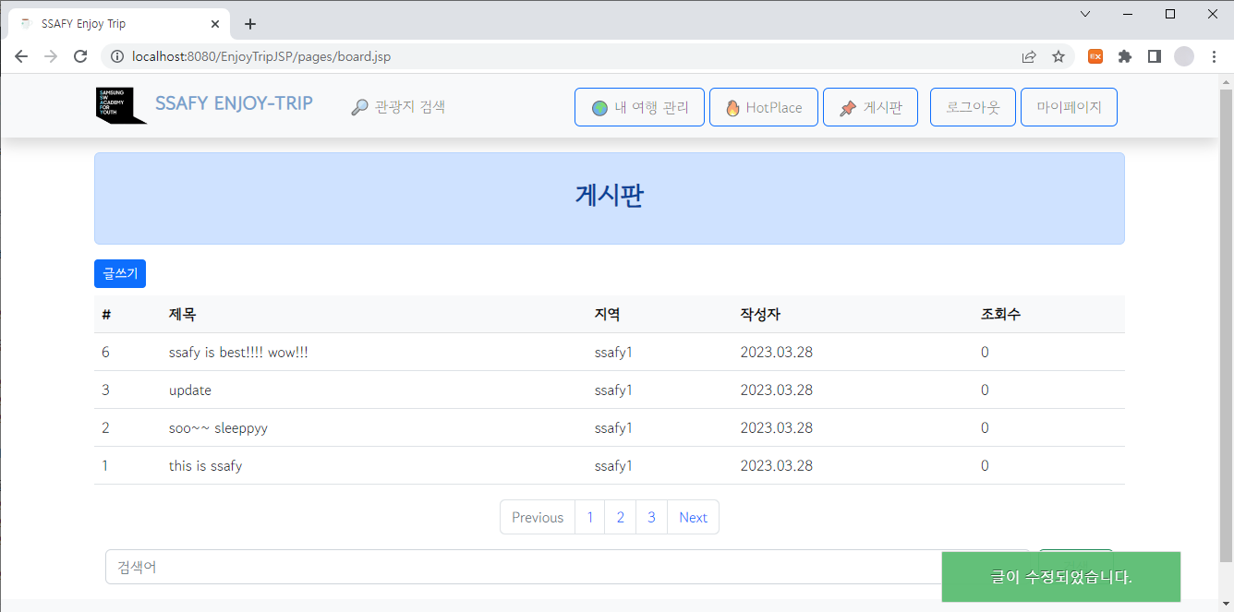Screen dimensions: 1234x612
Task: Click the magnifier icon beside 관광지 검색
Action: click(359, 106)
